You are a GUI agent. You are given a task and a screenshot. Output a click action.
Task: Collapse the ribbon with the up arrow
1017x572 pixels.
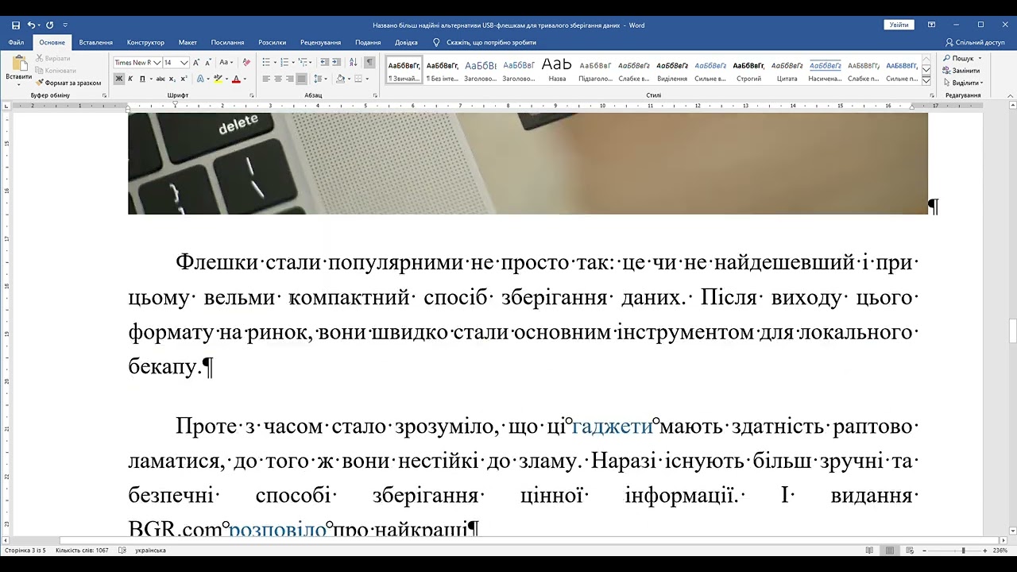[x=1011, y=95]
